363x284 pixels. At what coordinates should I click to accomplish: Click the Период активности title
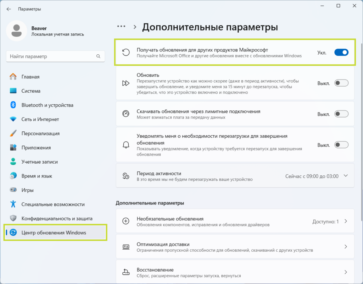[159, 173]
